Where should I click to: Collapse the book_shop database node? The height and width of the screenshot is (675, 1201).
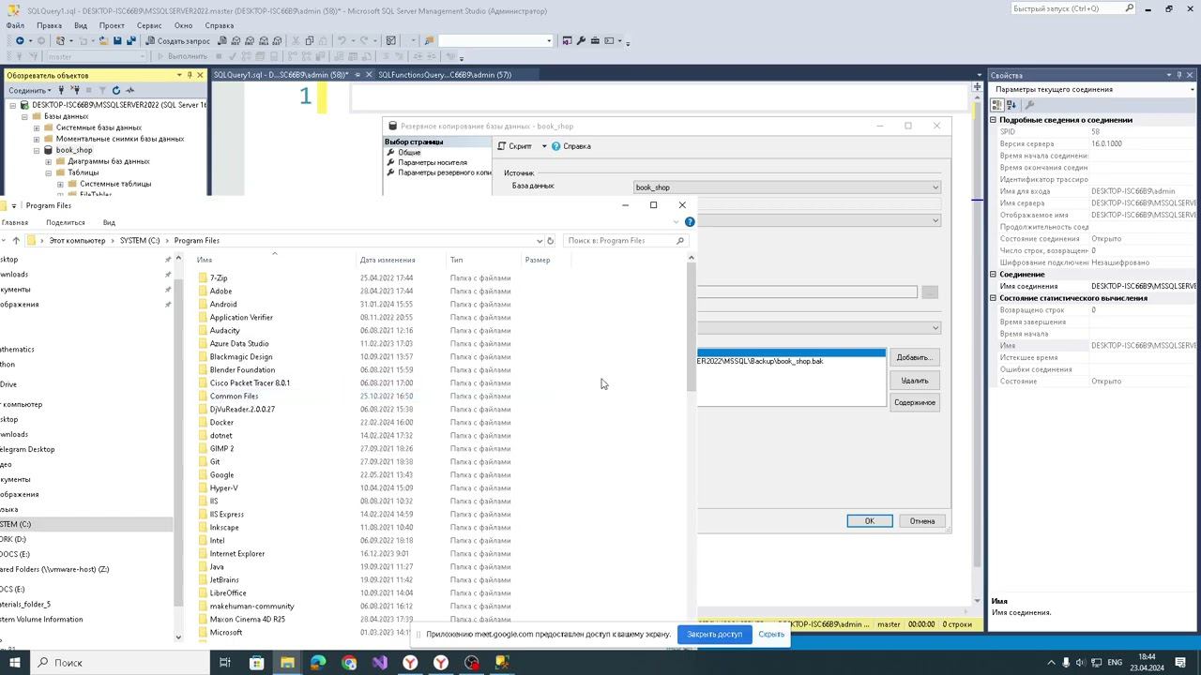37,150
